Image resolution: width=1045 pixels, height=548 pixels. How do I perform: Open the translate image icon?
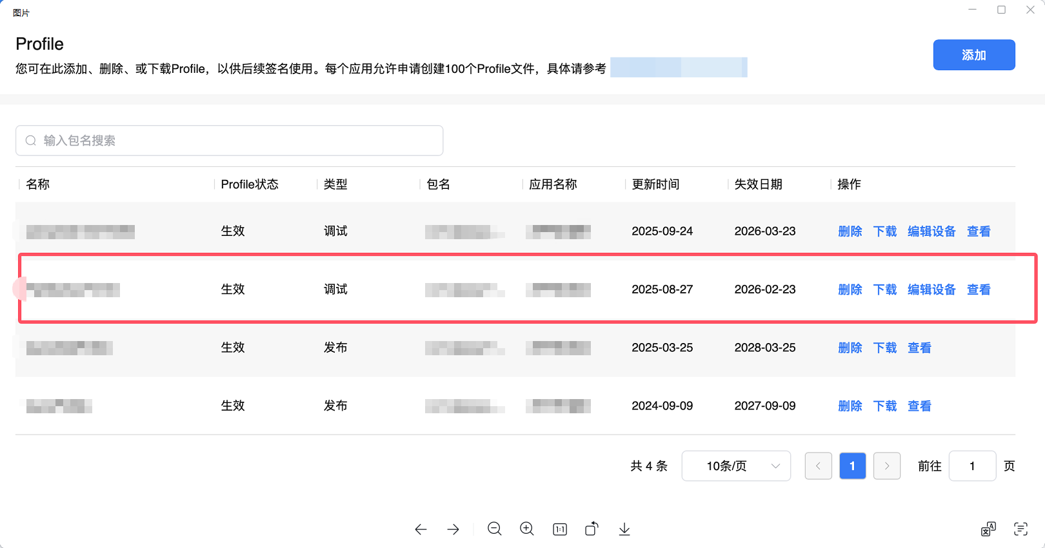[988, 529]
